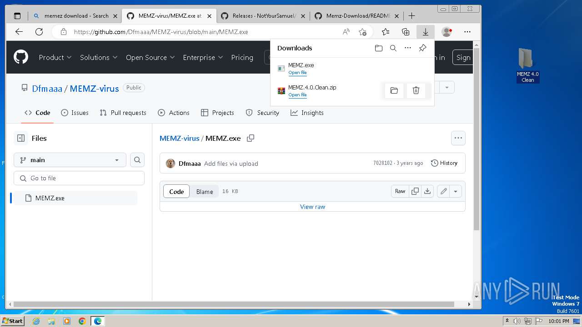The width and height of the screenshot is (582, 327).
Task: Download raw file icon
Action: (x=427, y=191)
